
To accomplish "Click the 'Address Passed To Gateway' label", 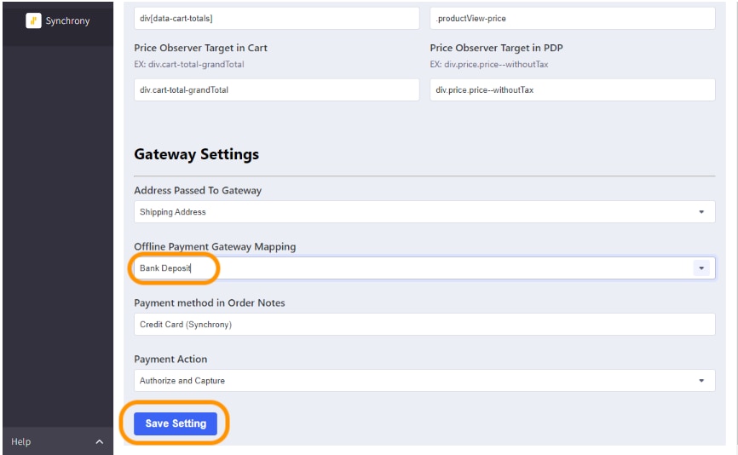I will (x=198, y=191).
